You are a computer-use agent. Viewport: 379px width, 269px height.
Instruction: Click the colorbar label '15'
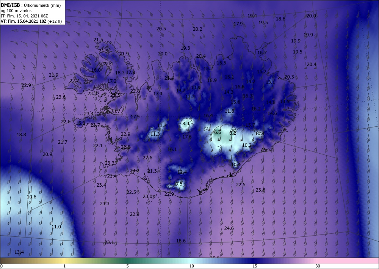255,266
